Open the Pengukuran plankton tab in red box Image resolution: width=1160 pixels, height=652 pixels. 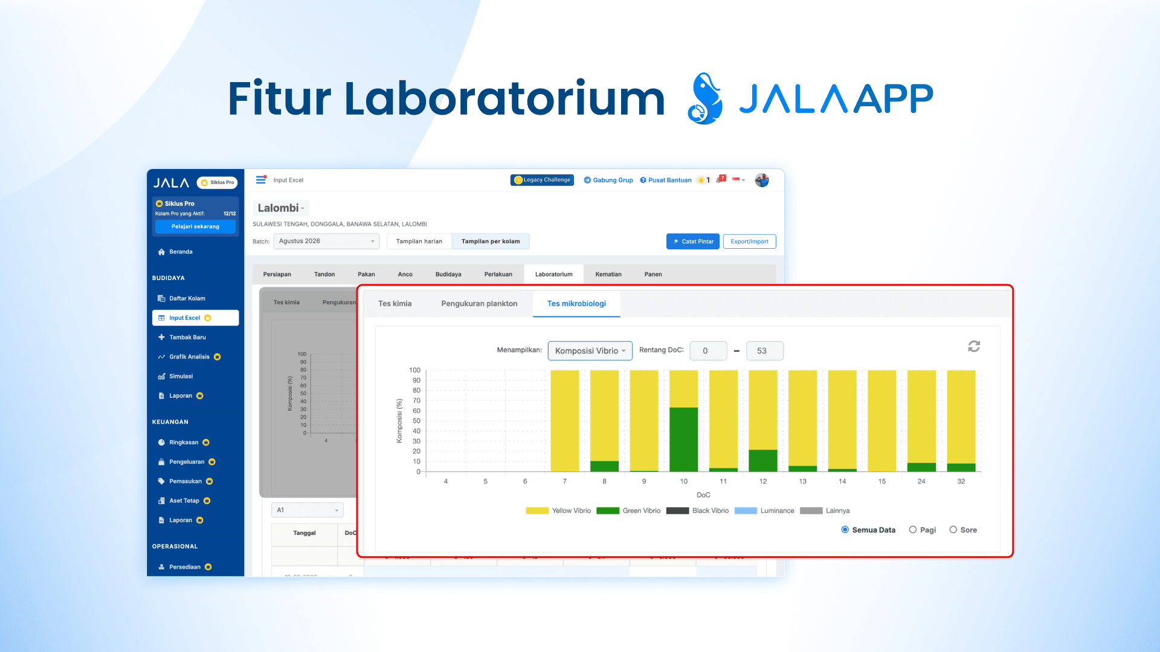click(479, 304)
